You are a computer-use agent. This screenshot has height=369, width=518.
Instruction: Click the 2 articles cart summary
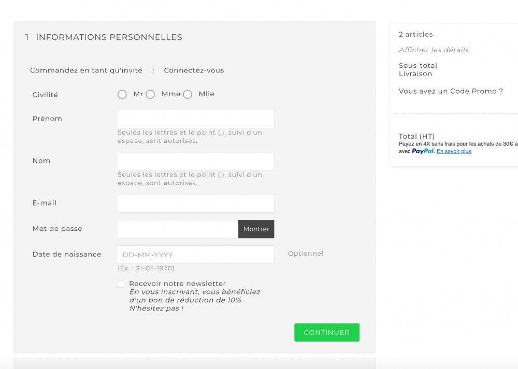pos(415,35)
